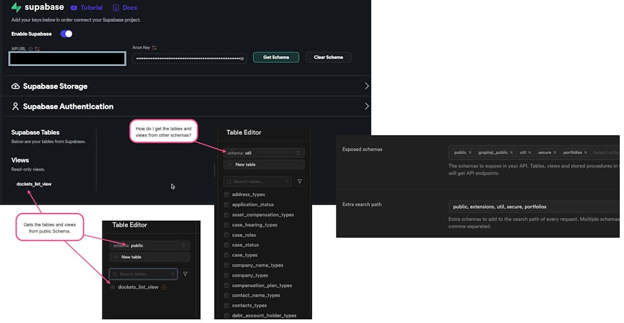Open the company_name_types table
624x323 pixels.
(x=258, y=266)
